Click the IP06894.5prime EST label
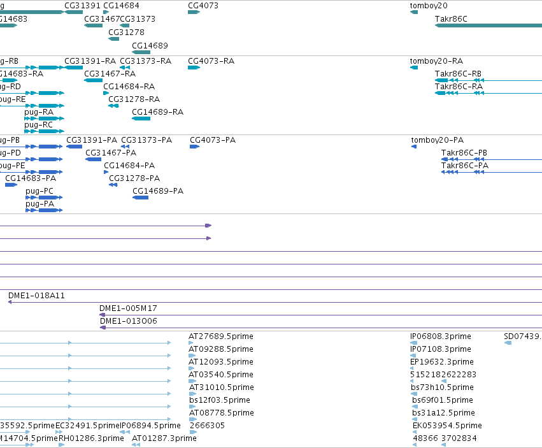Viewport: 542px width, 448px height. [x=150, y=426]
